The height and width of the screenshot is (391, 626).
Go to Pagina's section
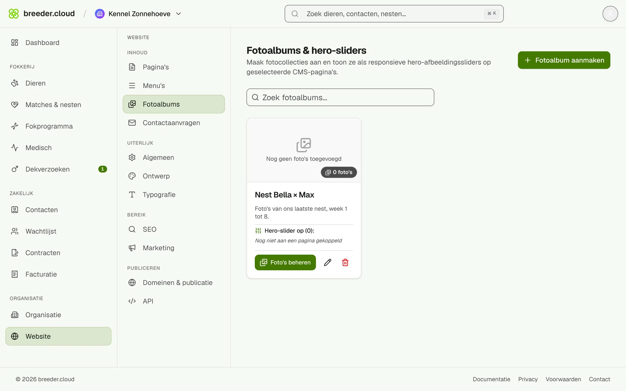tap(174, 67)
